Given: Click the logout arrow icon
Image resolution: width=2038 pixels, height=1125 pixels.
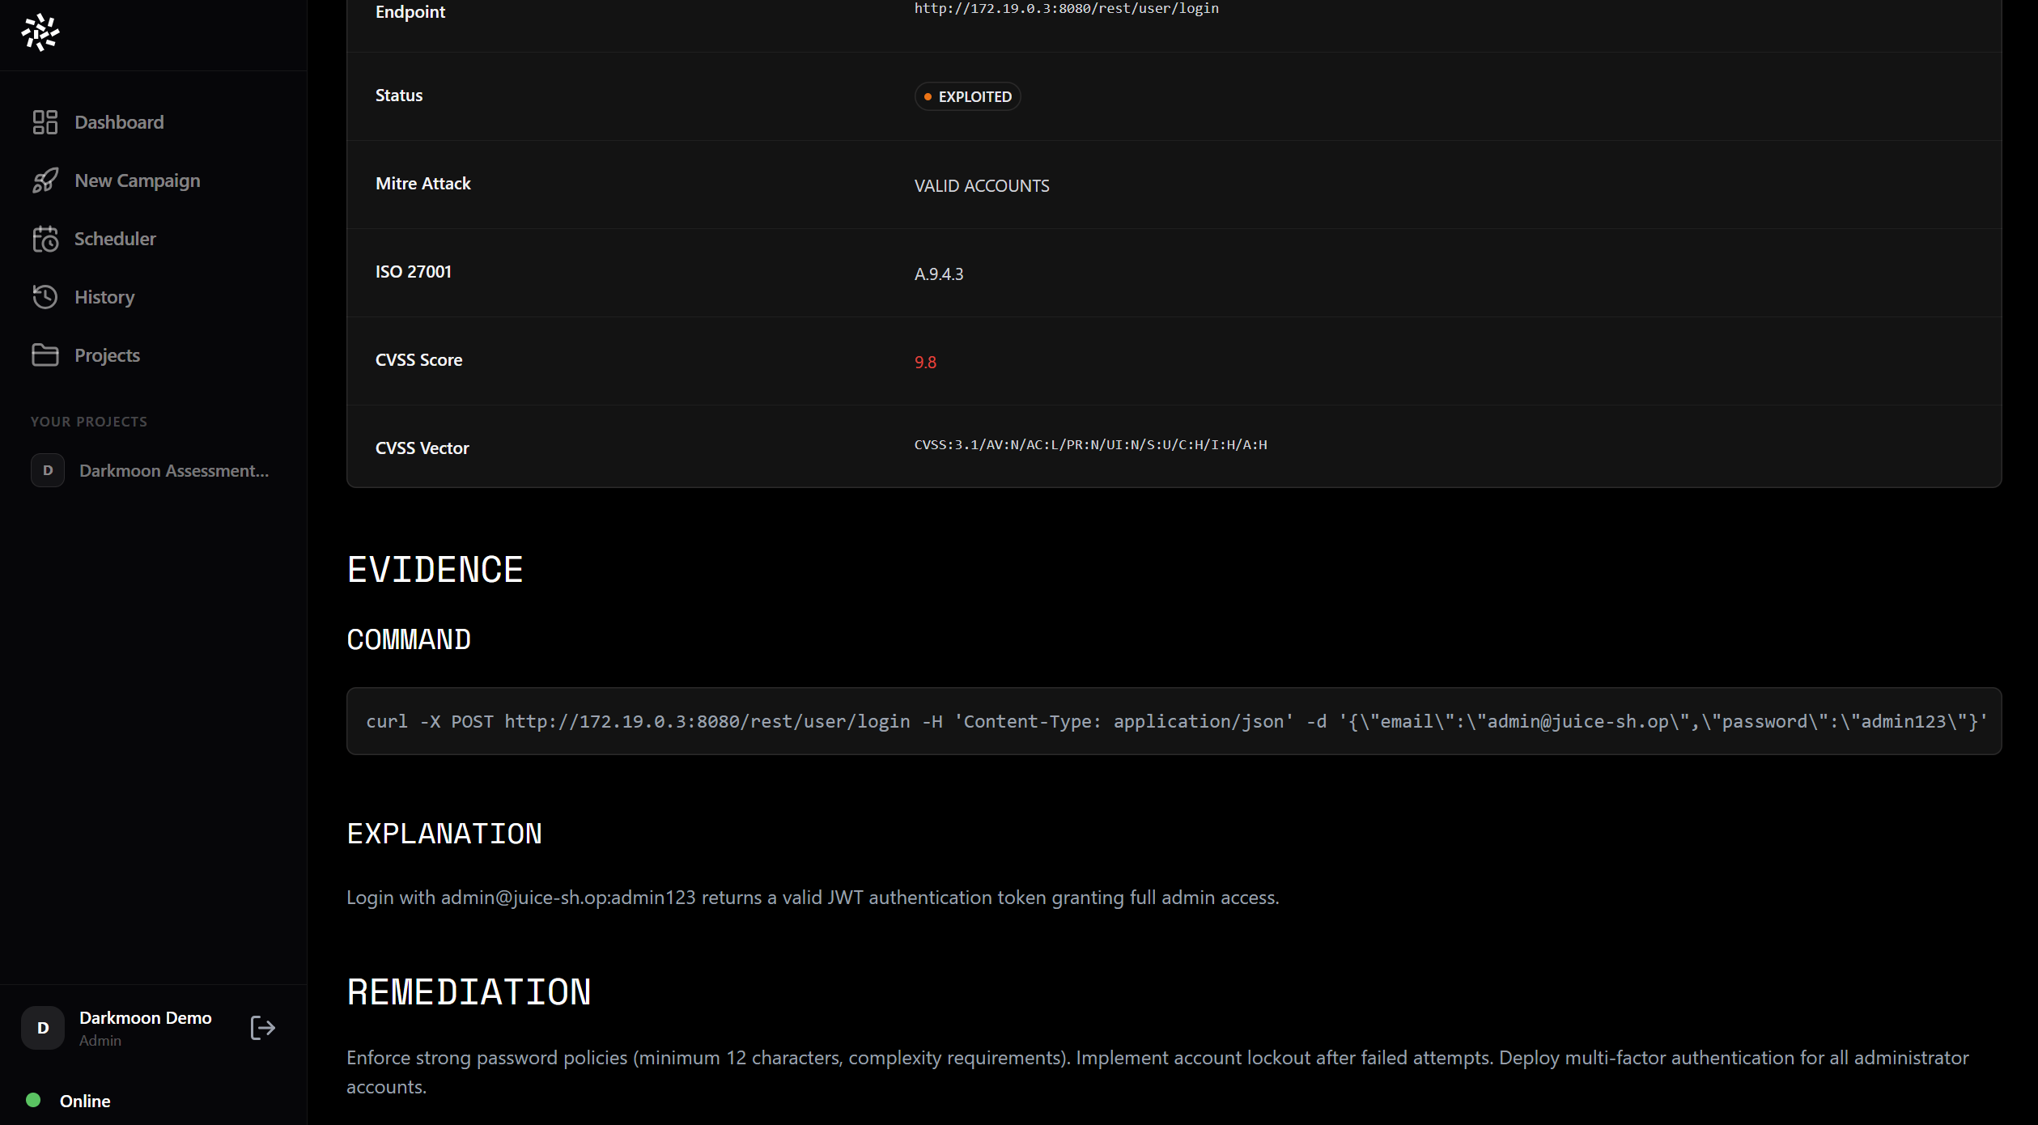Looking at the screenshot, I should (262, 1028).
